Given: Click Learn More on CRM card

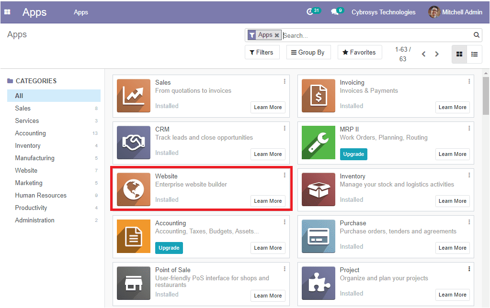Looking at the screenshot, I should 268,154.
